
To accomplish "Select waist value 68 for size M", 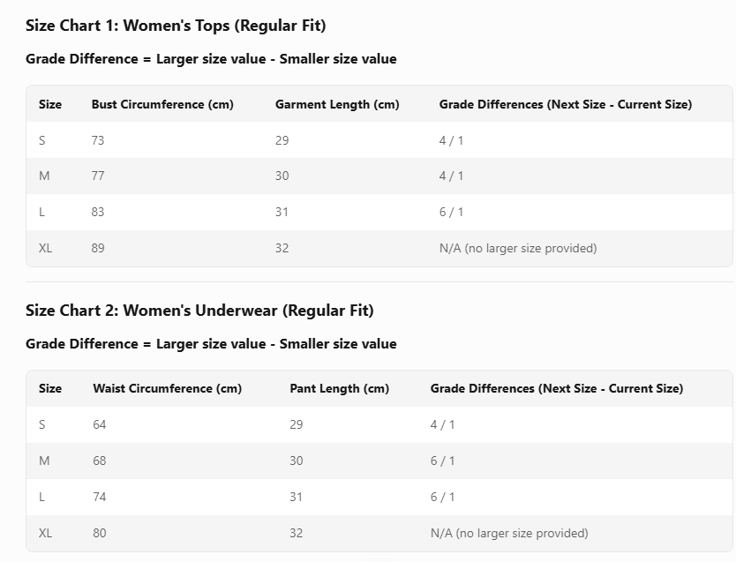I will [100, 461].
